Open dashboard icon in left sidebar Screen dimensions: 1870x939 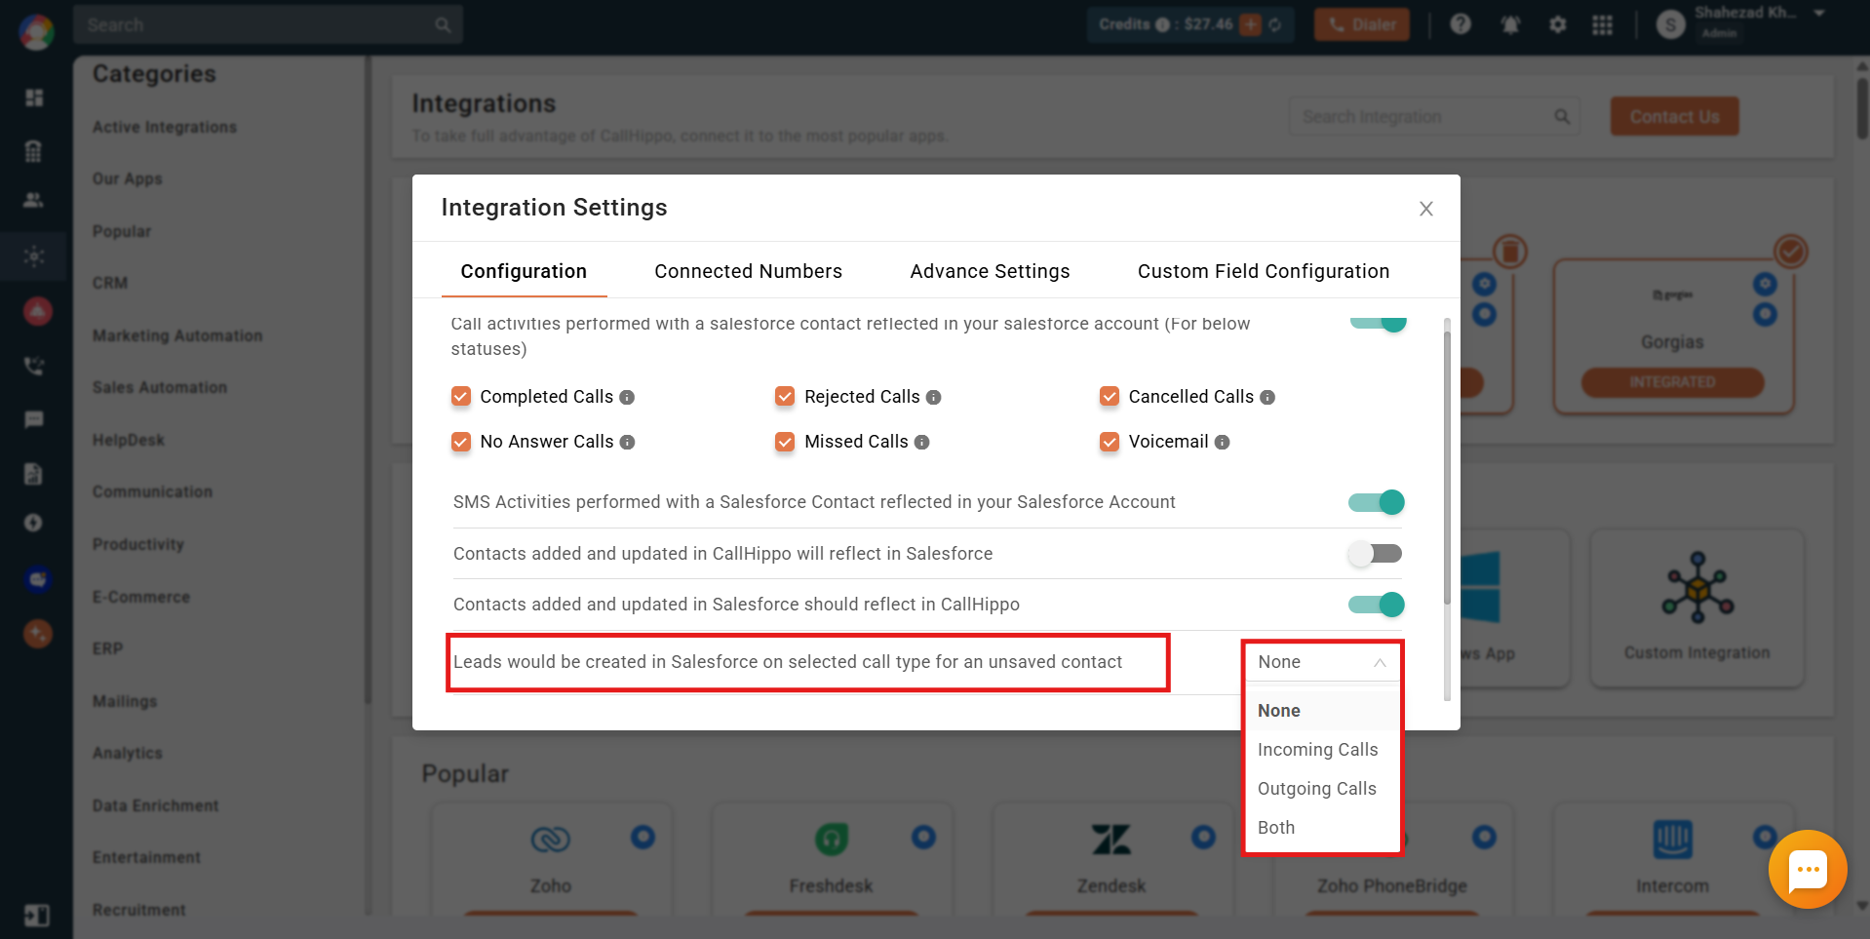[x=34, y=98]
